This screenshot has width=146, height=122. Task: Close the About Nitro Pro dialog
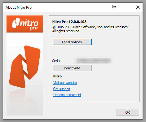[x=138, y=7]
